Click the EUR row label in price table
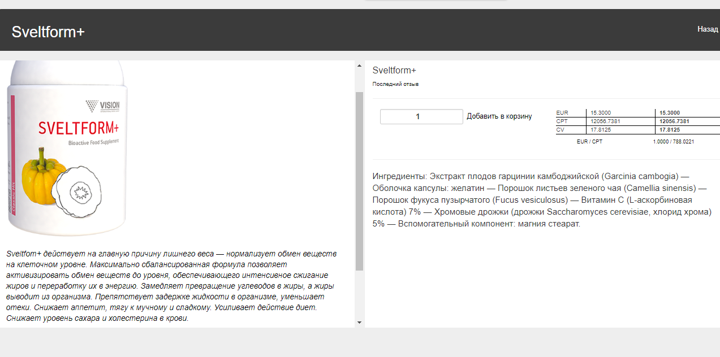Screen dimensions: 720x357 562,113
